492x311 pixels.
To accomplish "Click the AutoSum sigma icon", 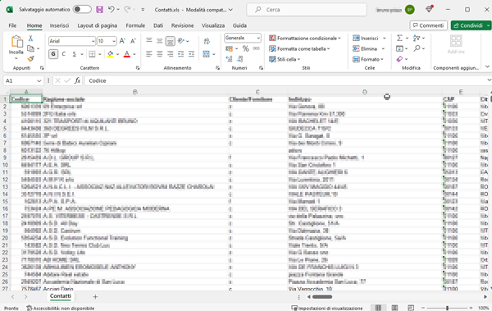I will (399, 38).
